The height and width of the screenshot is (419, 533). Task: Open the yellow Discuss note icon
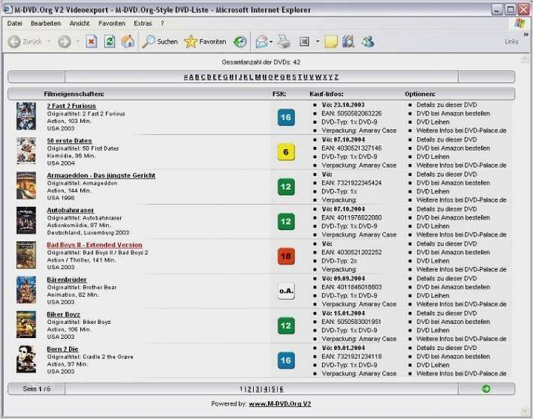[331, 42]
